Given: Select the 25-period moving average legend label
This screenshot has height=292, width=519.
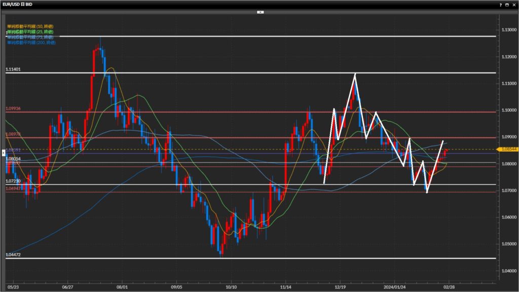Looking at the screenshot, I should (30, 31).
